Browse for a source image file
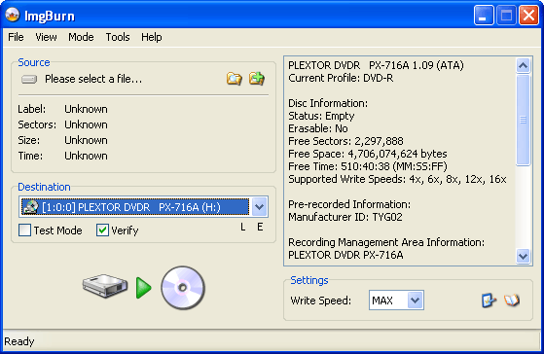This screenshot has height=354, width=544. (235, 79)
